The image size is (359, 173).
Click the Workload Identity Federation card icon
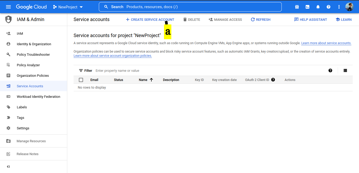pos(8,96)
